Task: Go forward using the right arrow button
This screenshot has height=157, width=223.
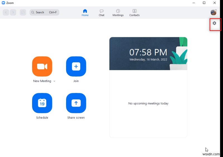Action: tap(13, 12)
